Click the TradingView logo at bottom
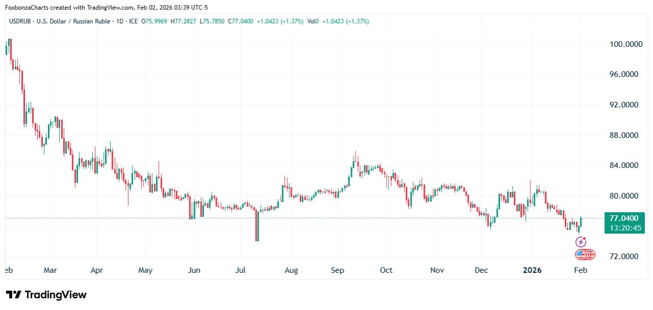Viewport: 653px width, 310px height. (x=46, y=295)
